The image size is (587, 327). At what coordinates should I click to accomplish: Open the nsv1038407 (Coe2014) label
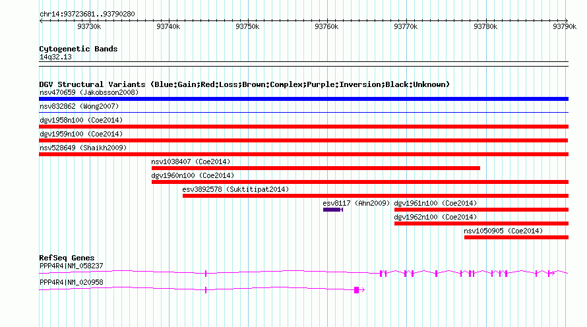click(191, 162)
